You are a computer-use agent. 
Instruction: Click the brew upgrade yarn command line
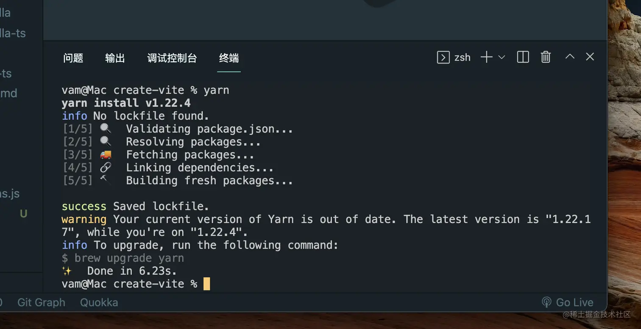123,258
